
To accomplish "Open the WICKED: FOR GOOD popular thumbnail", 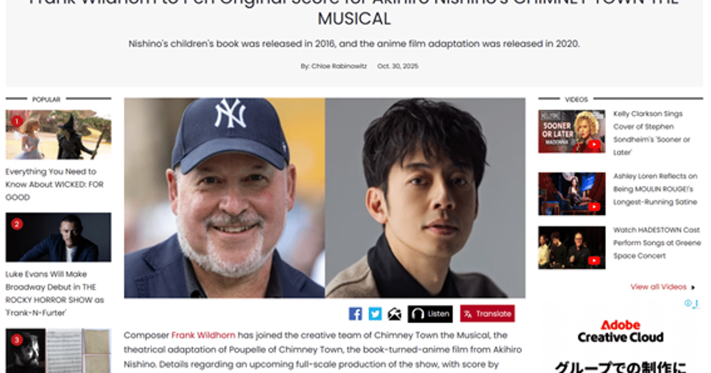I will (x=58, y=135).
